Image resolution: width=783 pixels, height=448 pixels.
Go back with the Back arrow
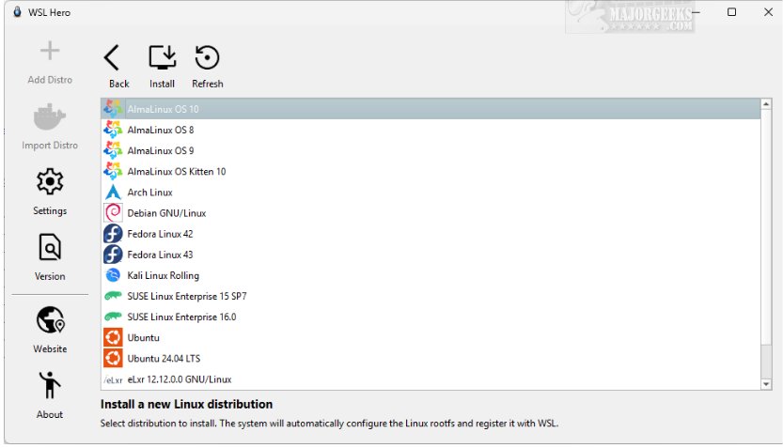click(118, 67)
